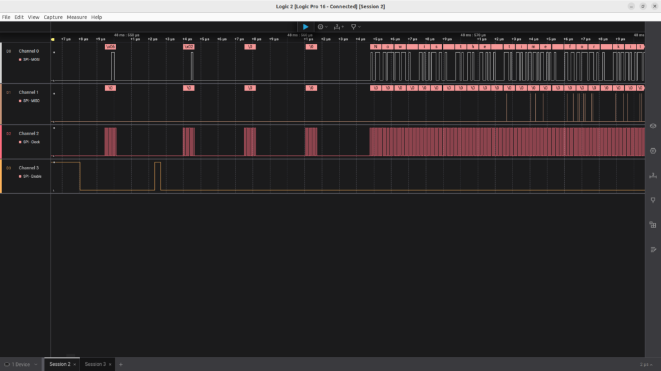Select Channel 0 label

[x=28, y=51]
